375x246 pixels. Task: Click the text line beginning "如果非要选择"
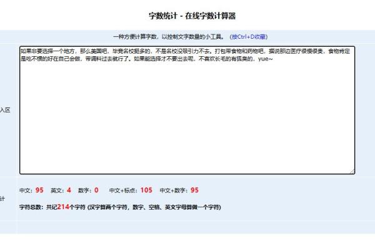185,51
